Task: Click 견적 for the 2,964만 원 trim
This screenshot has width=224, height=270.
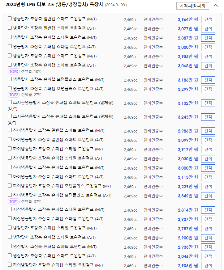Action: (x=208, y=19)
